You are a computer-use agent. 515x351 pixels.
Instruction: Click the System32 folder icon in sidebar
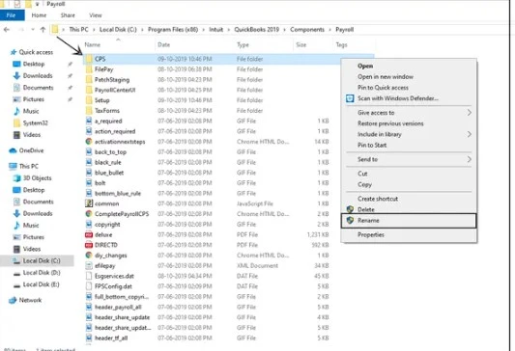coord(16,122)
